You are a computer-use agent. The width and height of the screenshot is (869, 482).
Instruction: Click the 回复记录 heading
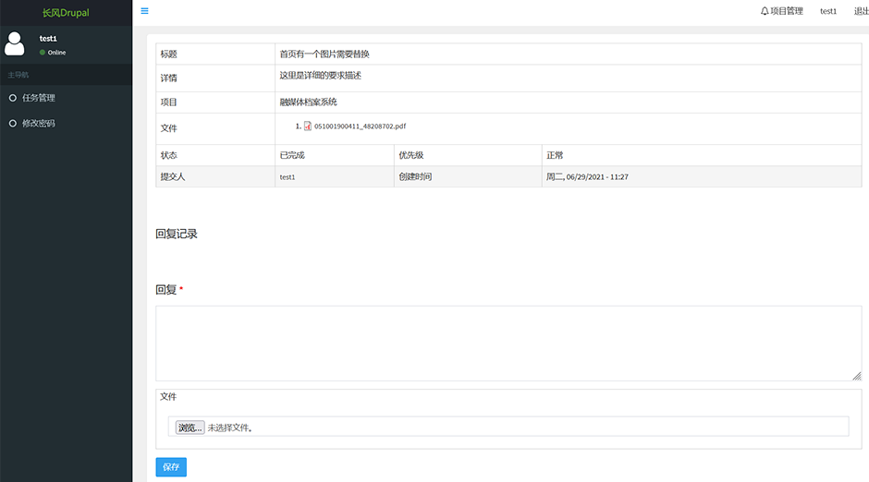pyautogui.click(x=177, y=235)
